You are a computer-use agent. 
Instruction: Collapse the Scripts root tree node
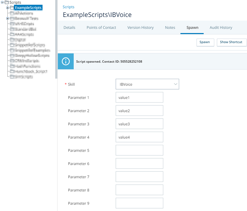(x=2, y=2)
